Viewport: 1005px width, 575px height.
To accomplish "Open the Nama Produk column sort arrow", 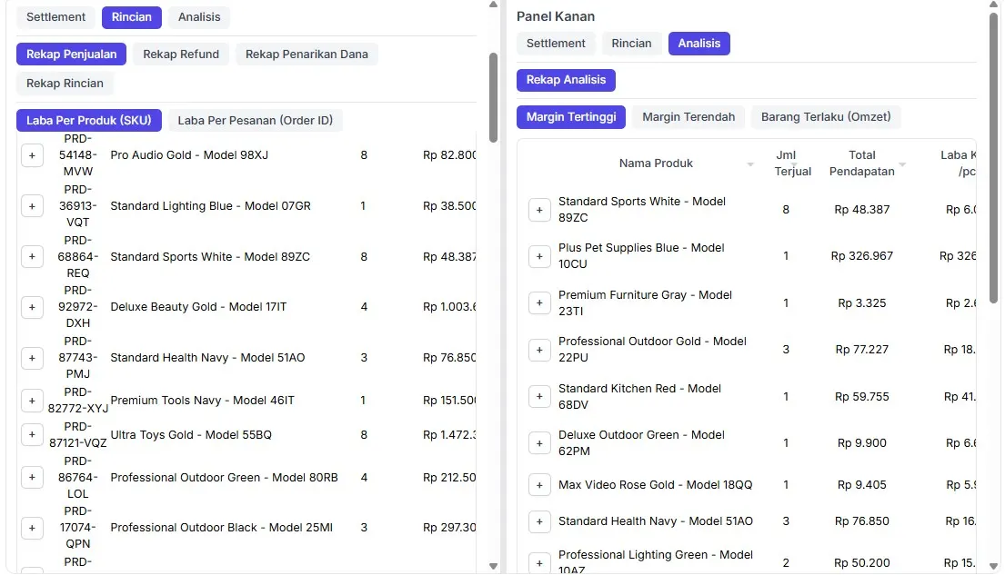I will pyautogui.click(x=750, y=164).
